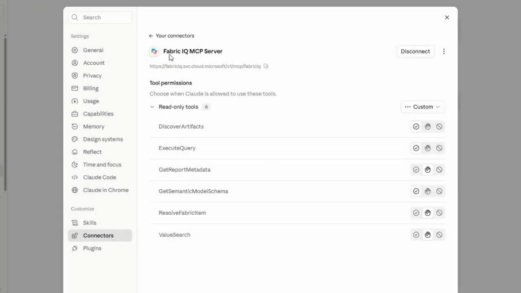Select always allow for ExecuteQuery
This screenshot has width=521, height=293.
point(416,148)
